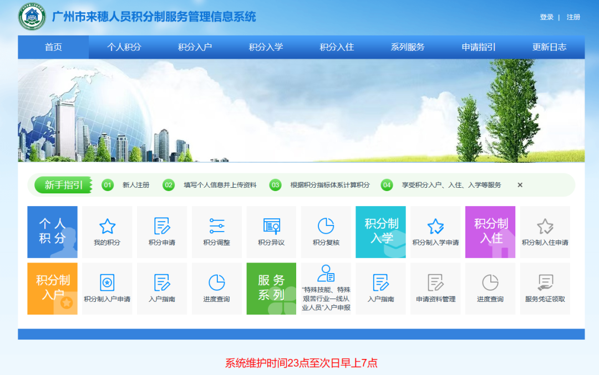Image resolution: width=599 pixels, height=375 pixels.
Task: Open 申请资料管理 application materials management
Action: click(x=435, y=288)
